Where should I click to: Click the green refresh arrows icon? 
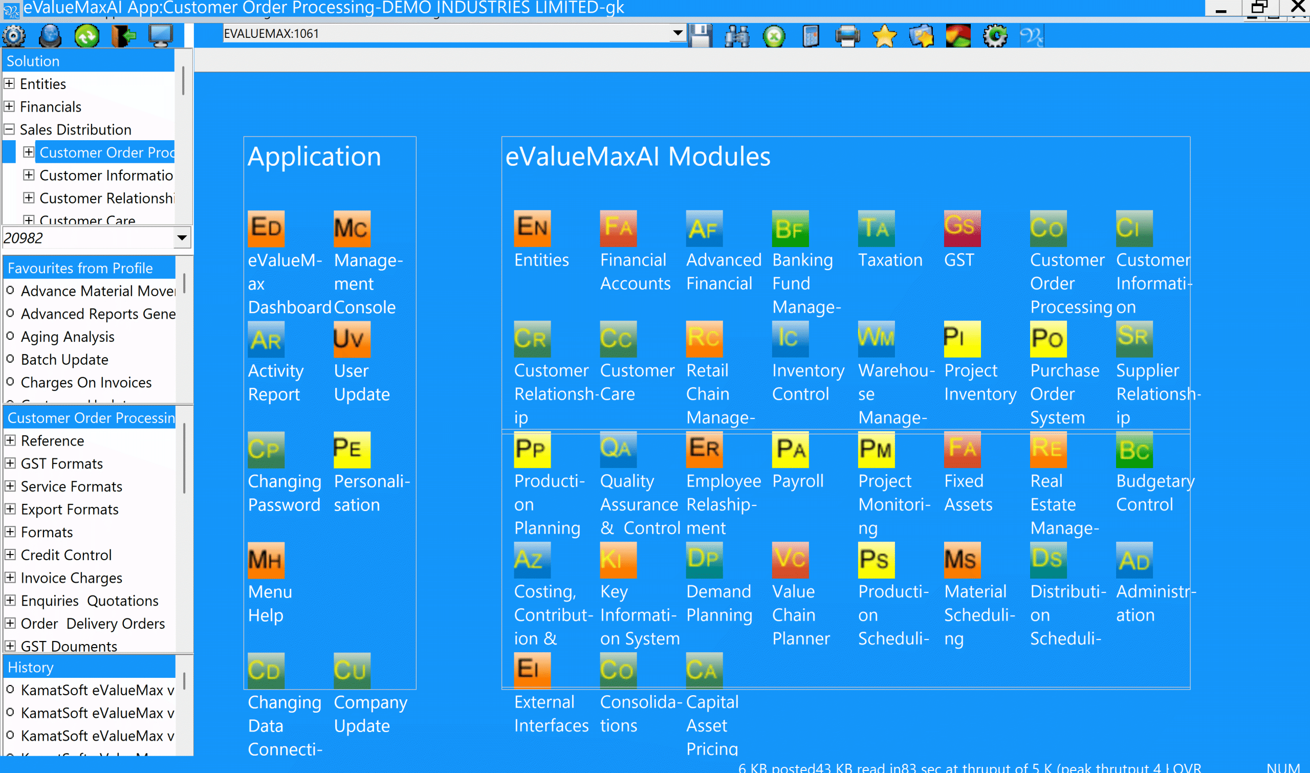tap(87, 36)
